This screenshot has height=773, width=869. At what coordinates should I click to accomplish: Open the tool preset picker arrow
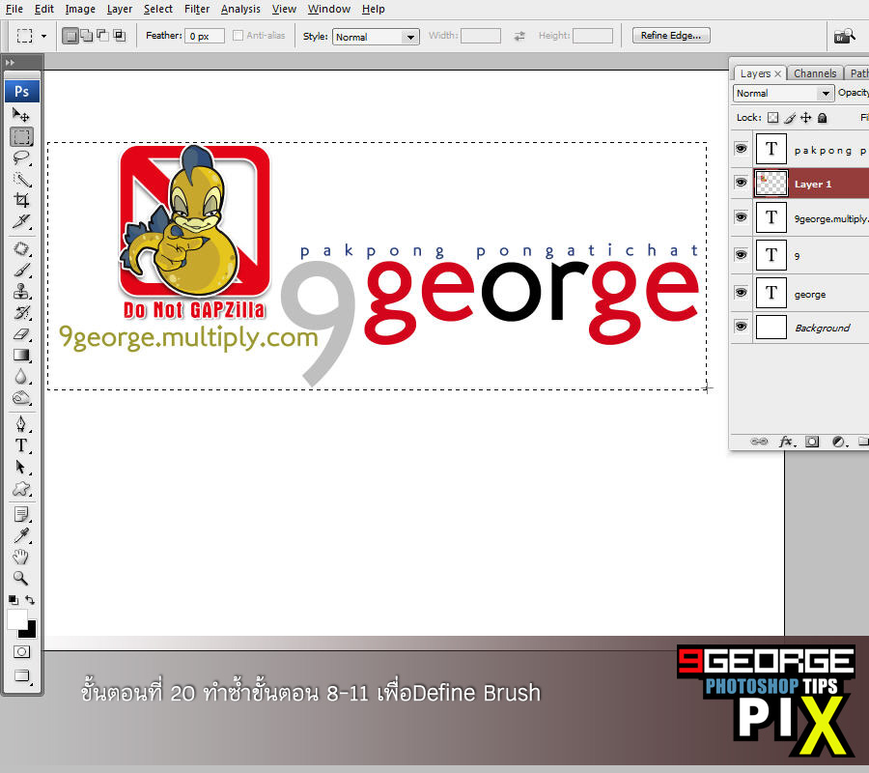click(43, 37)
